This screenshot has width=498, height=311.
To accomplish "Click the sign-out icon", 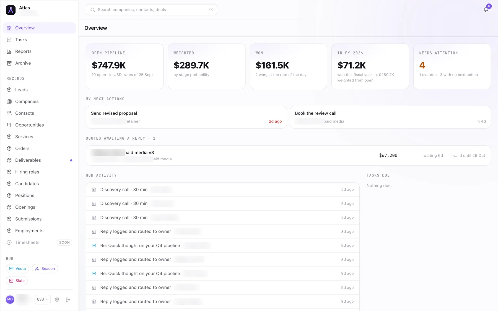I will click(68, 299).
